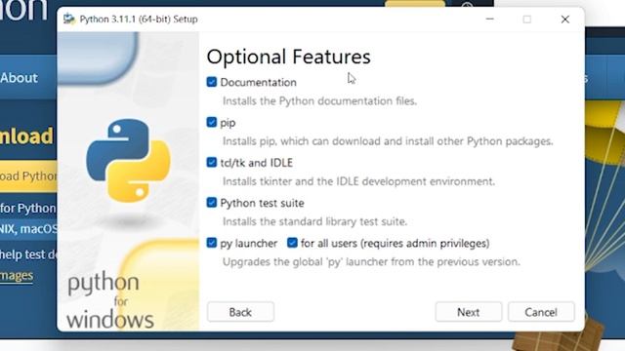Click the Back button
The image size is (625, 351).
tap(240, 312)
